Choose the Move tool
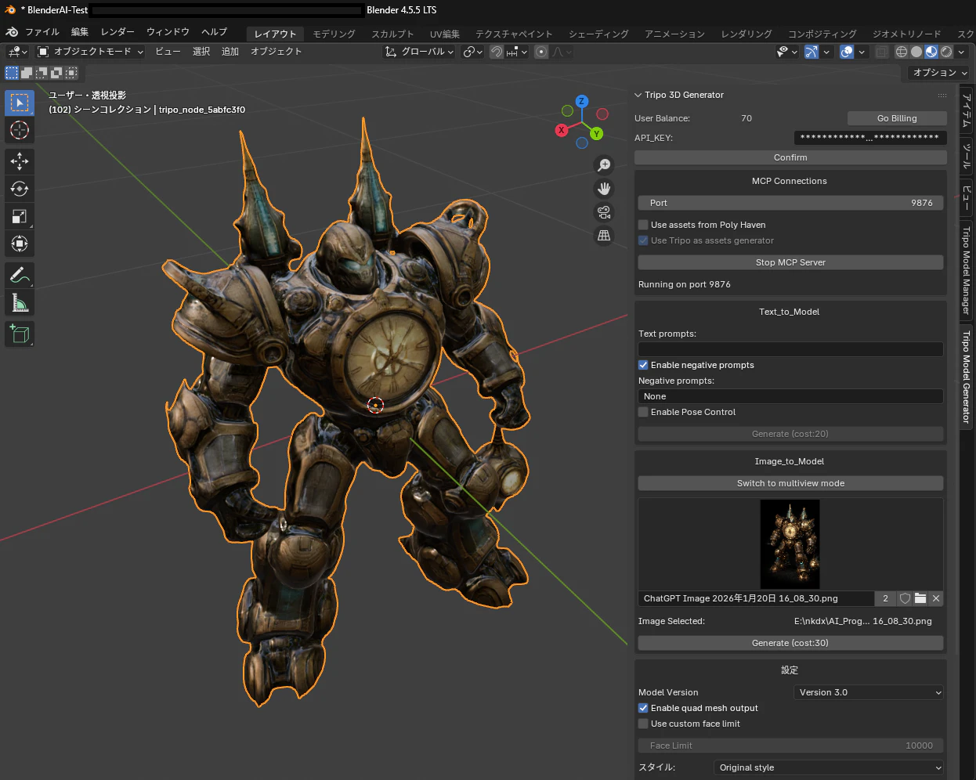976x780 pixels. click(20, 161)
